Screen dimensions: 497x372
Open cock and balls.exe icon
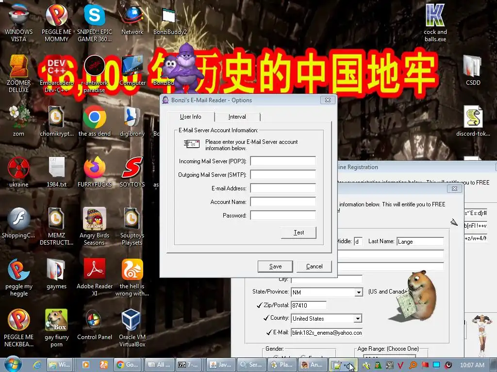pos(435,23)
